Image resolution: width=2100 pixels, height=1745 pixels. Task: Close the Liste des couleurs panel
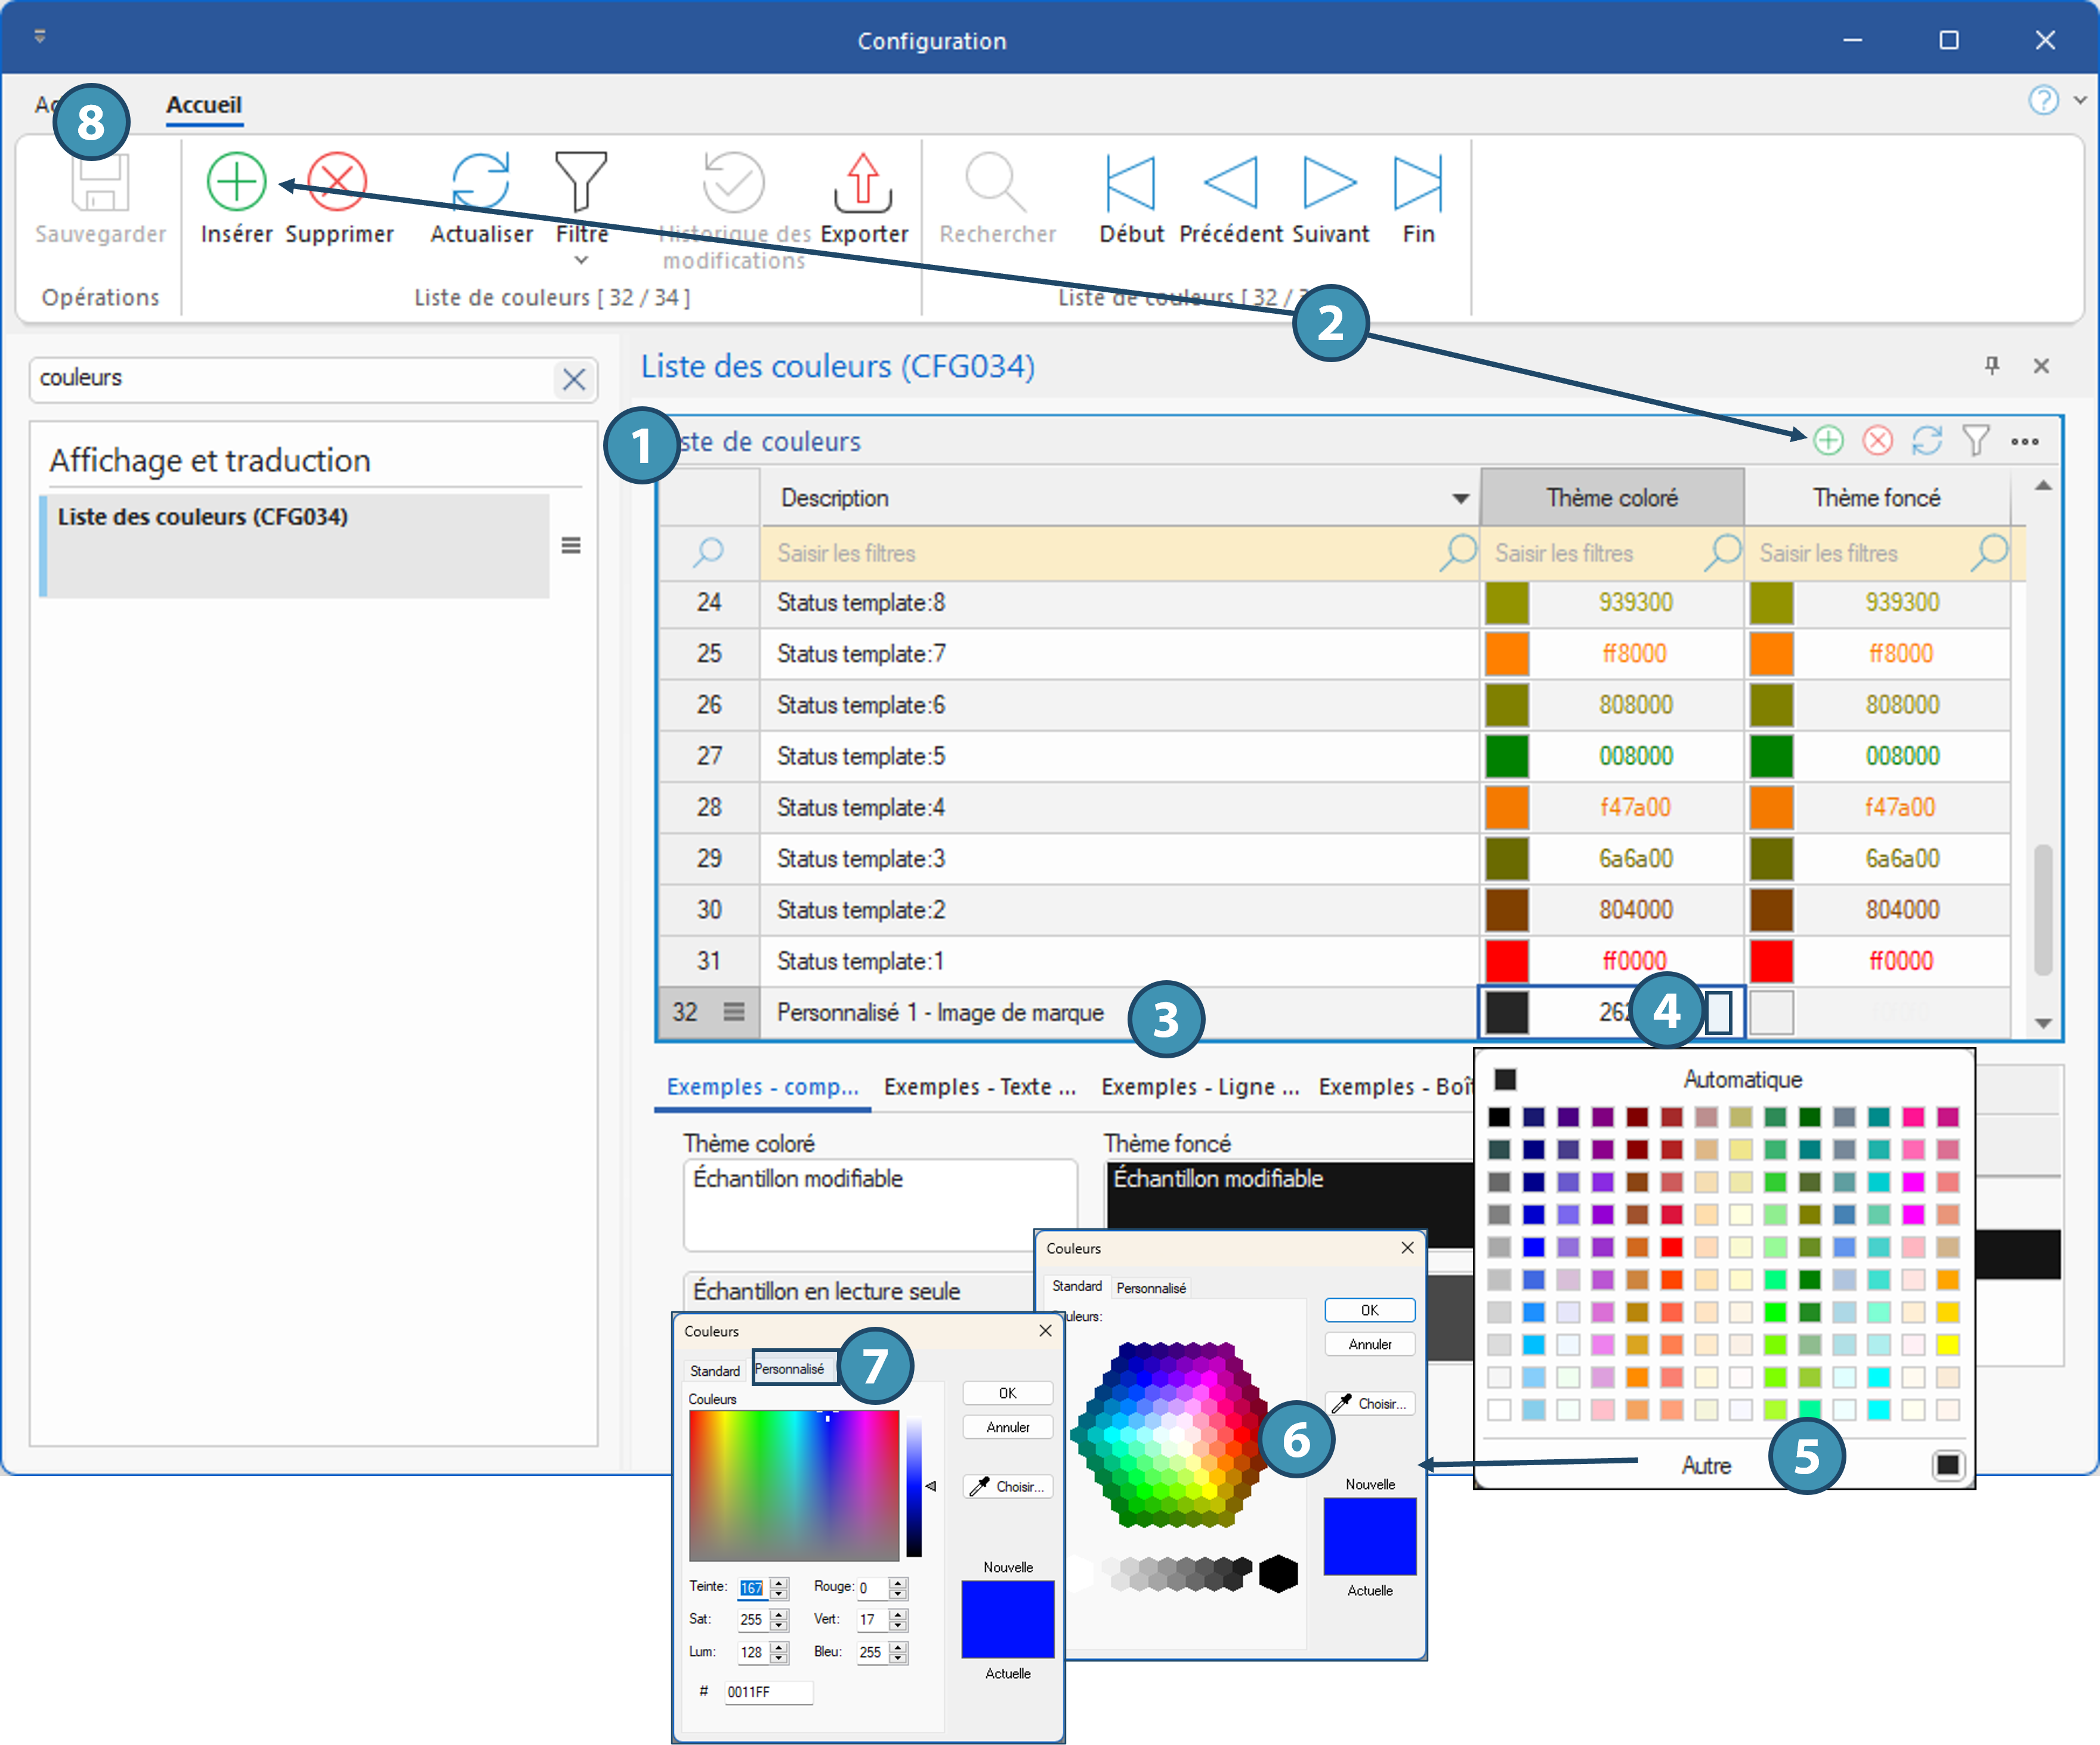pos(2041,366)
